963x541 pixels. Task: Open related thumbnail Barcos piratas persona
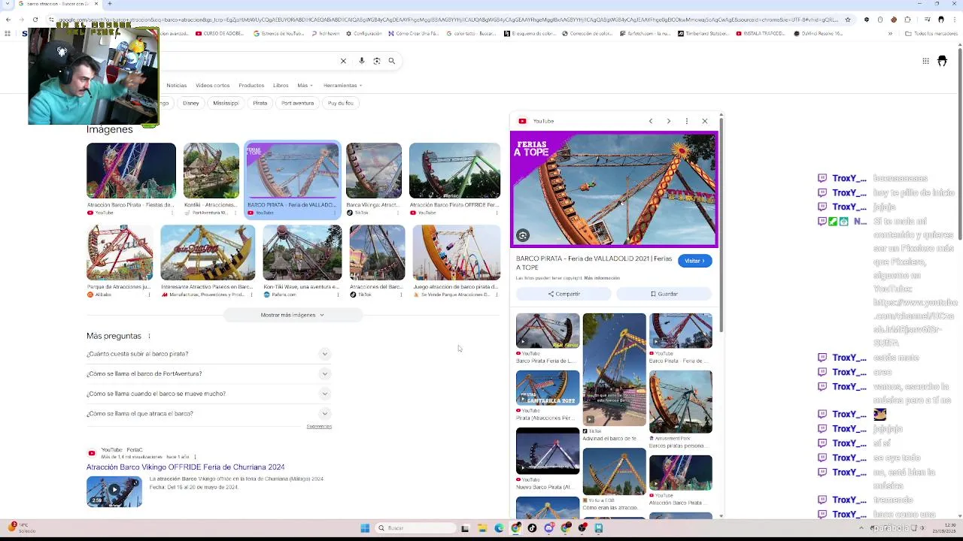(681, 402)
